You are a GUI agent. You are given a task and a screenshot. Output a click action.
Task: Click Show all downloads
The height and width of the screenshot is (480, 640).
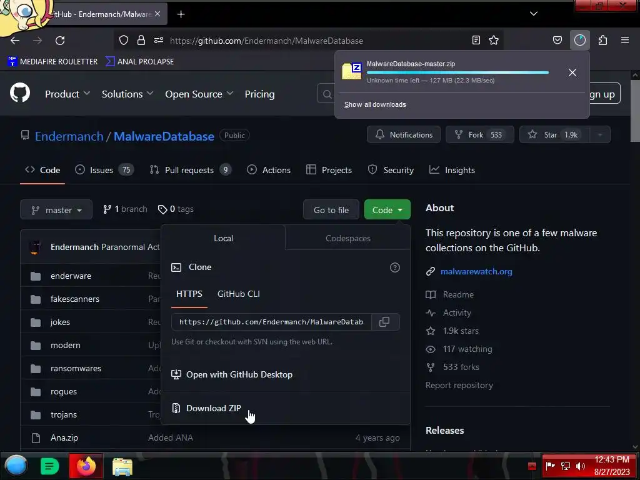[375, 104]
